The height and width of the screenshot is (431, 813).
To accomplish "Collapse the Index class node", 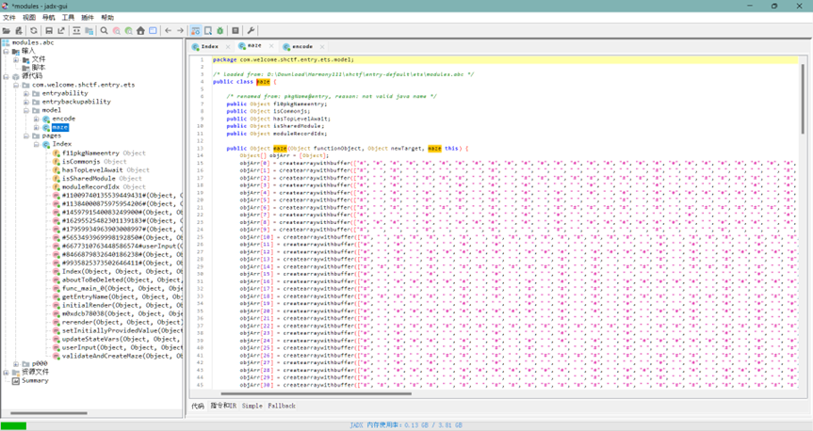I will pyautogui.click(x=37, y=145).
